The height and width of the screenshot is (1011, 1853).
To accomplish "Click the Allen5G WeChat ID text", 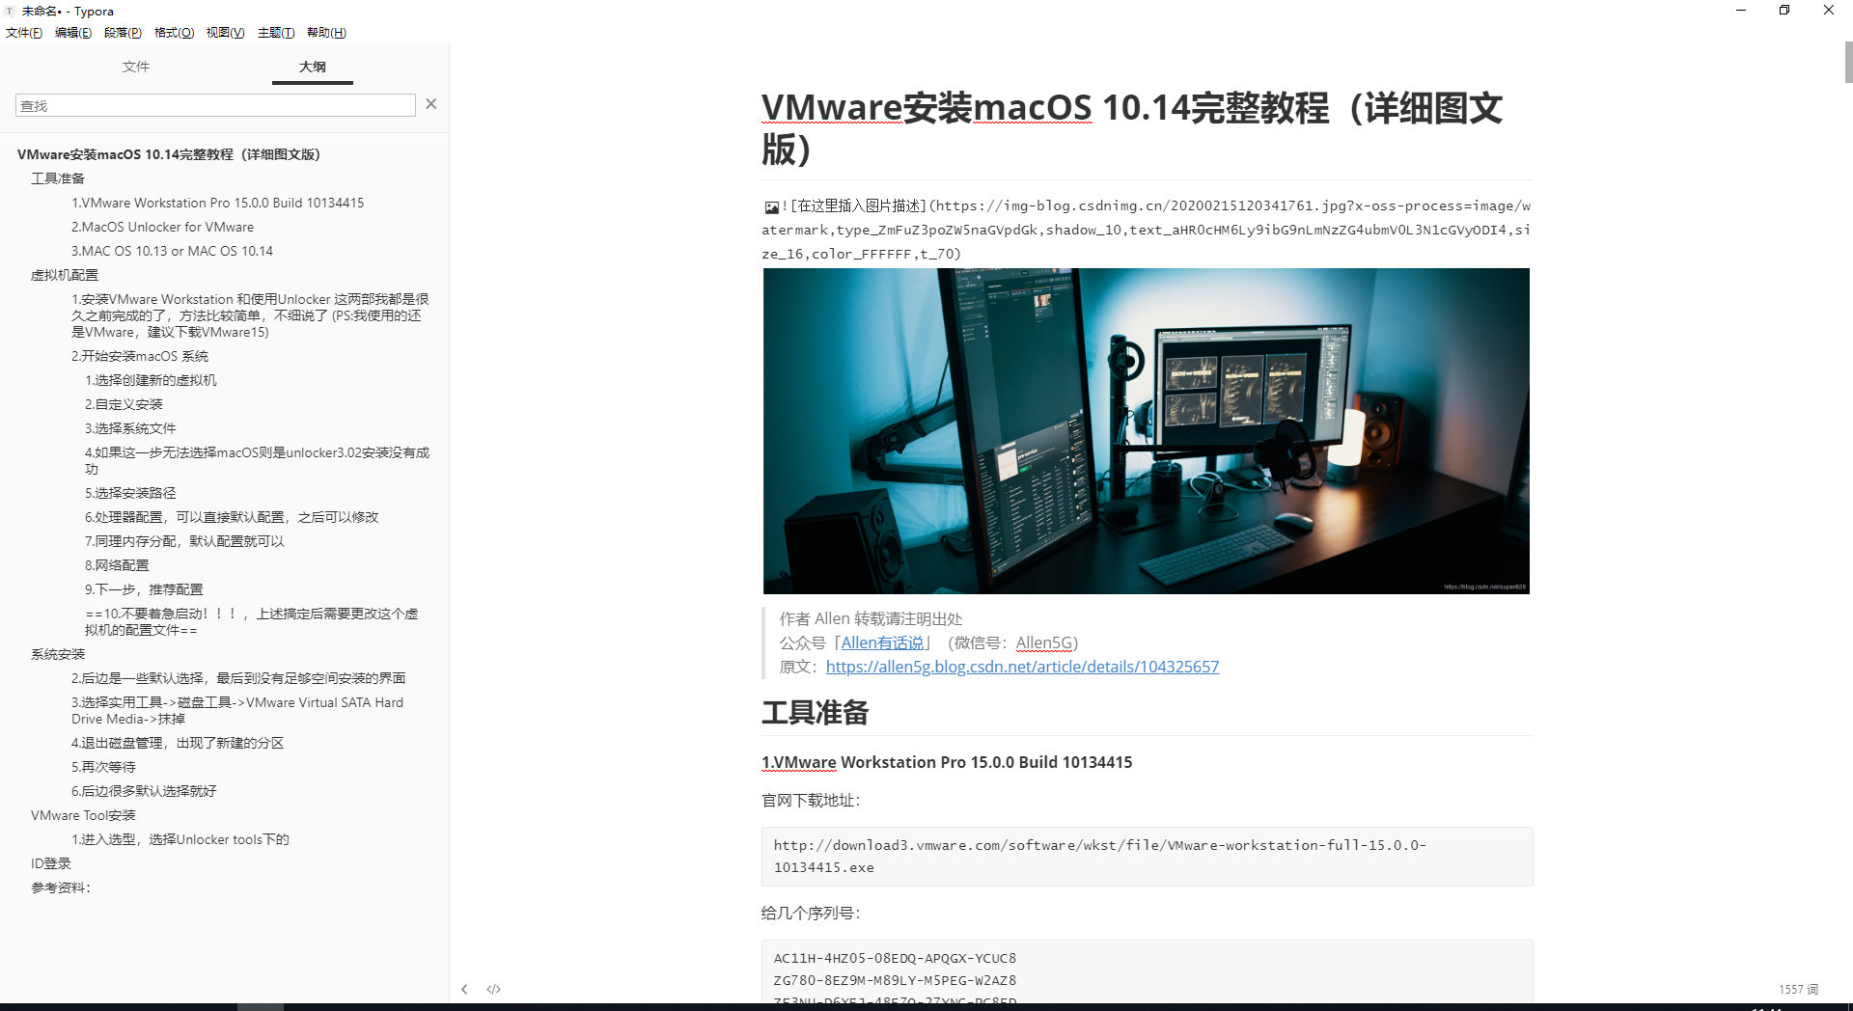I will 1044,642.
